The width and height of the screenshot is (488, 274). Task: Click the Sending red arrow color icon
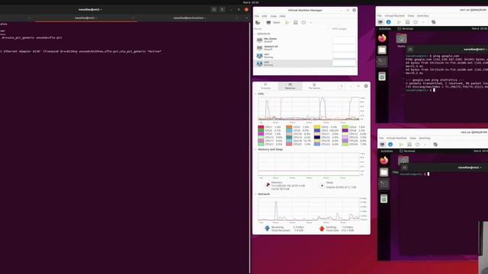point(322,228)
